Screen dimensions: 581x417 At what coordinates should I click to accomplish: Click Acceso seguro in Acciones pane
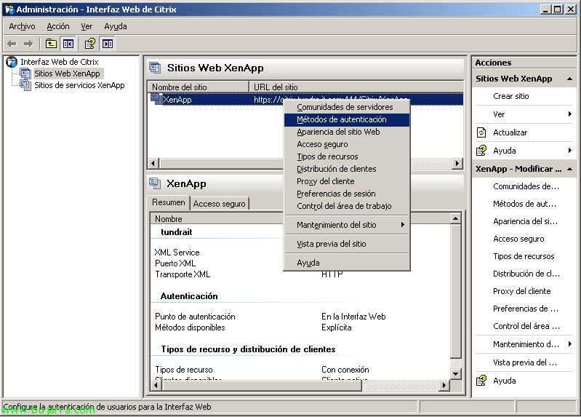[518, 239]
